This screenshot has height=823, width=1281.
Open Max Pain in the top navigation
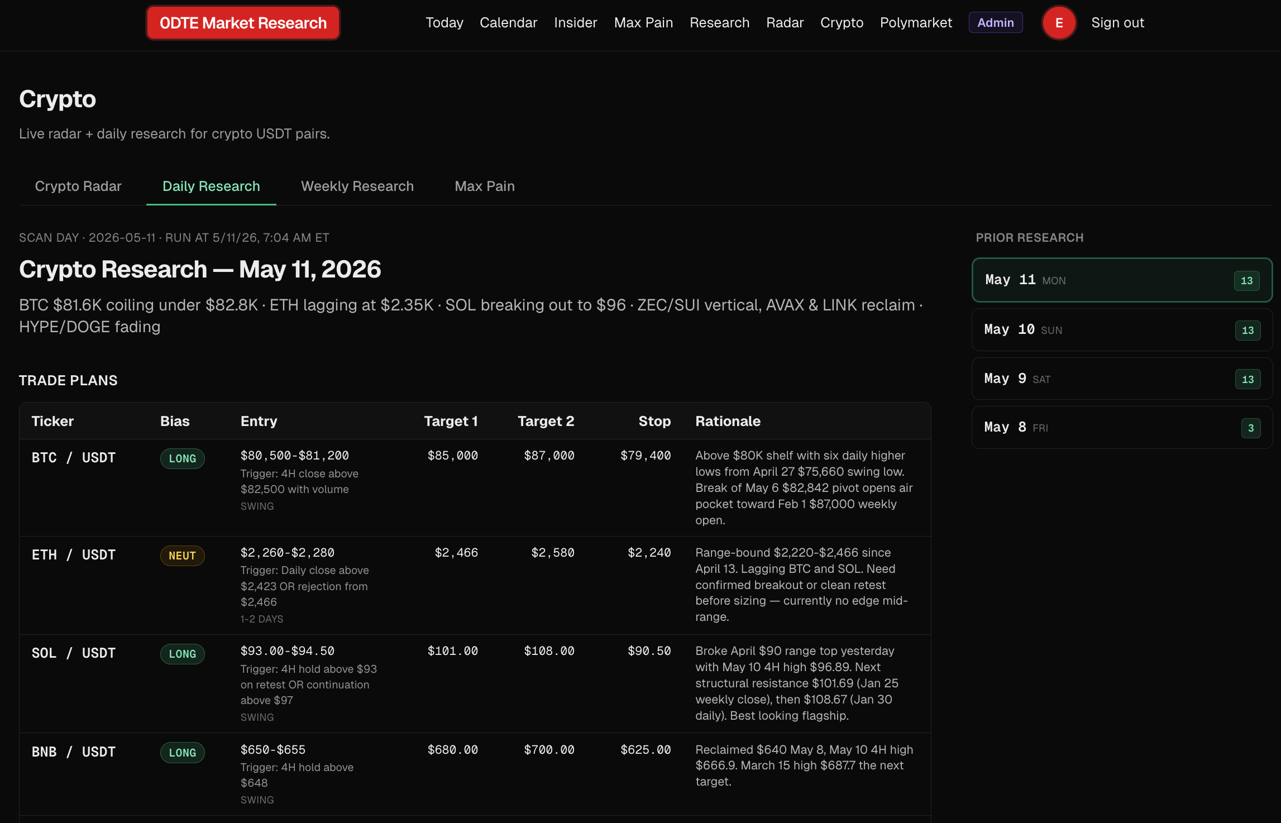[643, 23]
